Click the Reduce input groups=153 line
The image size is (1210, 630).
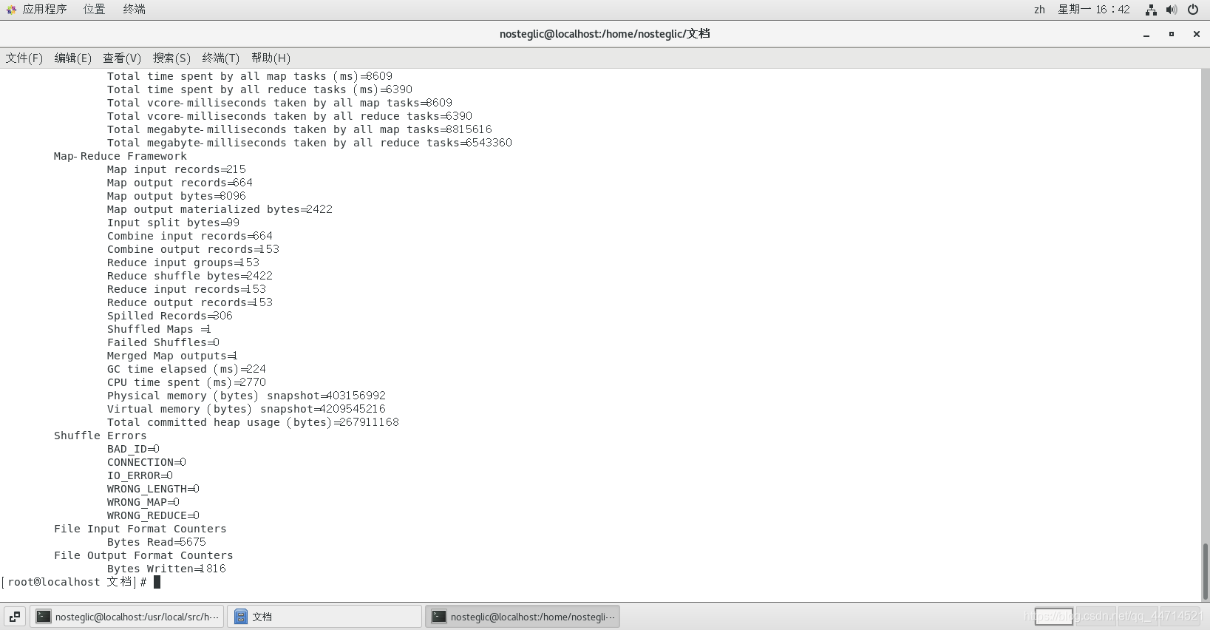click(x=183, y=262)
